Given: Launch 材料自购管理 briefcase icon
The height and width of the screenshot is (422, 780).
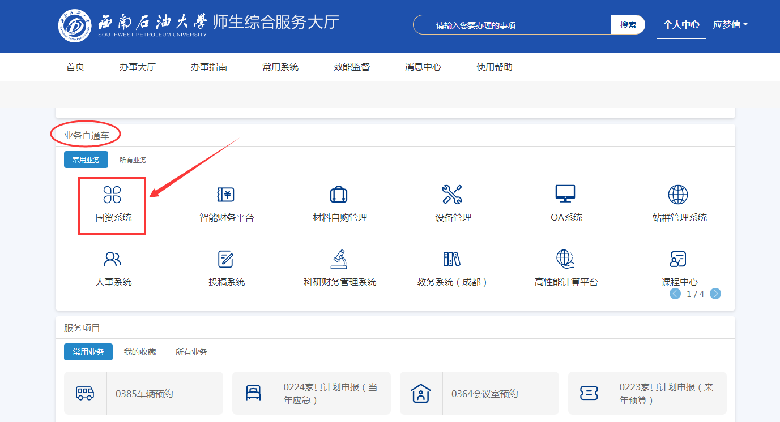Looking at the screenshot, I should [339, 195].
